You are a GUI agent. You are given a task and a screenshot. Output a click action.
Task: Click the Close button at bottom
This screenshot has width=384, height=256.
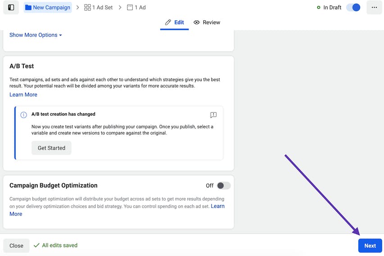(x=16, y=246)
